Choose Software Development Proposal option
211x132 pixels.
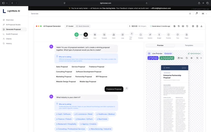click(88, 72)
